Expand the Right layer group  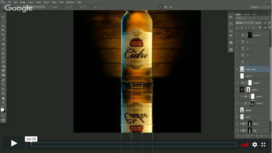(241, 124)
